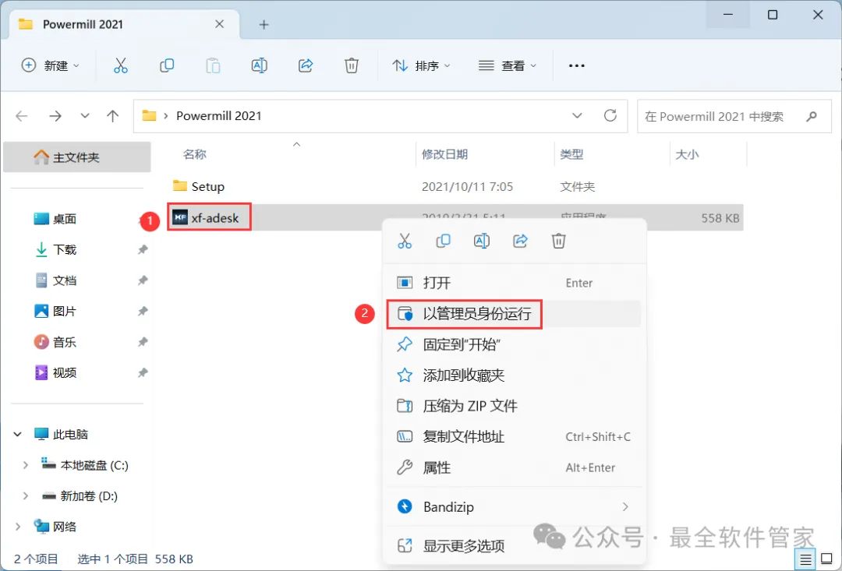
Task: Click the Cut icon in the top toolbar
Action: (x=121, y=65)
